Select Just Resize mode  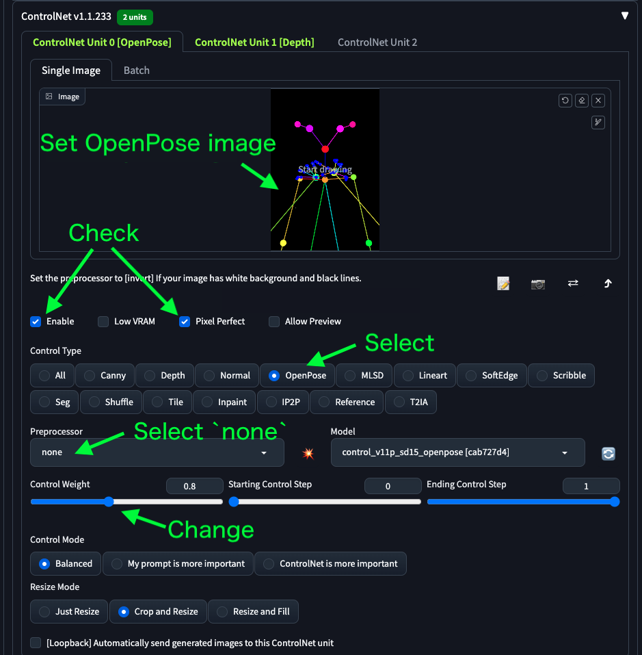[x=69, y=612]
